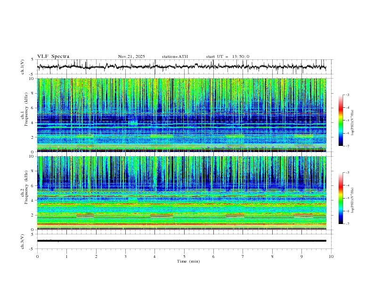Click the ch.2 PSD color scale bar

pos(341,198)
